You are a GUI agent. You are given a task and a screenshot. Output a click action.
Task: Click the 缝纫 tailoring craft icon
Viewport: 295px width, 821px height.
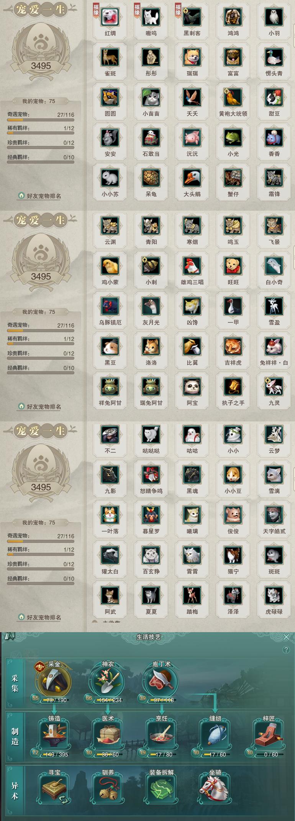point(215,735)
